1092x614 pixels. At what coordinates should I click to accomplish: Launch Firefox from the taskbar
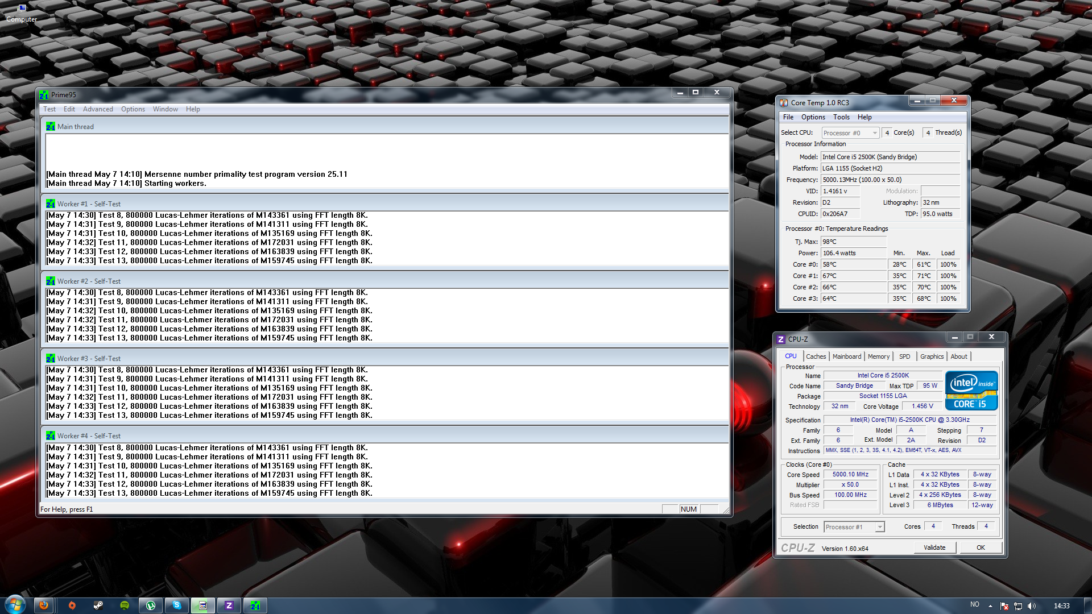[44, 605]
